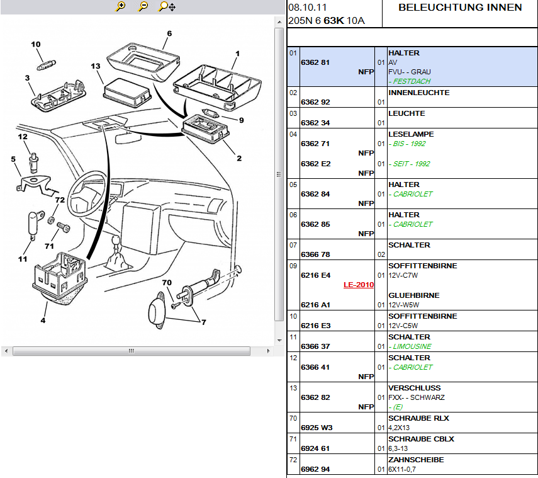Image resolution: width=538 pixels, height=478 pixels.
Task: Select the LESELAMPE 6362 E2 entry
Action: [x=315, y=164]
